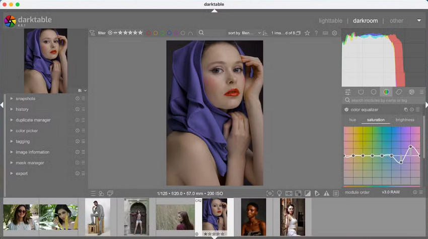Open module groups presets menu icon
The image size is (428, 239).
click(422, 92)
